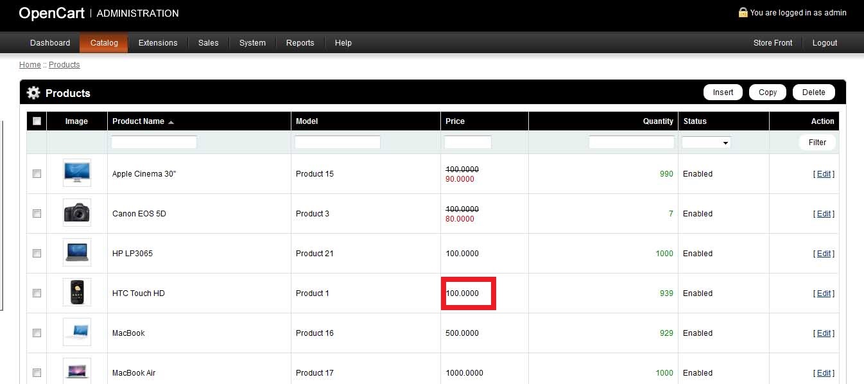Sort the table by Product Name header
This screenshot has height=384, width=864.
click(138, 121)
